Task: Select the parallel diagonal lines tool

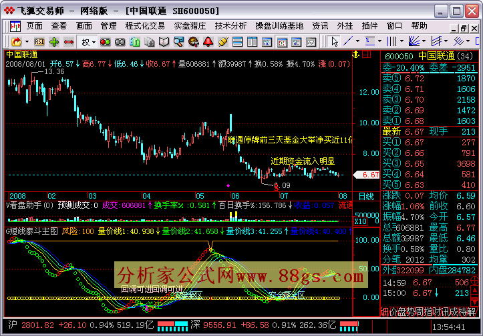Action: [458, 41]
